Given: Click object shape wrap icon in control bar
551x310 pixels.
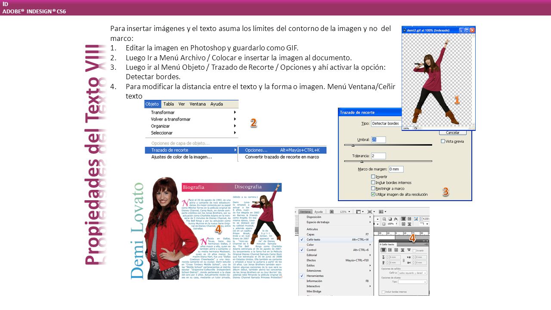Looking at the screenshot, I should [403, 224].
